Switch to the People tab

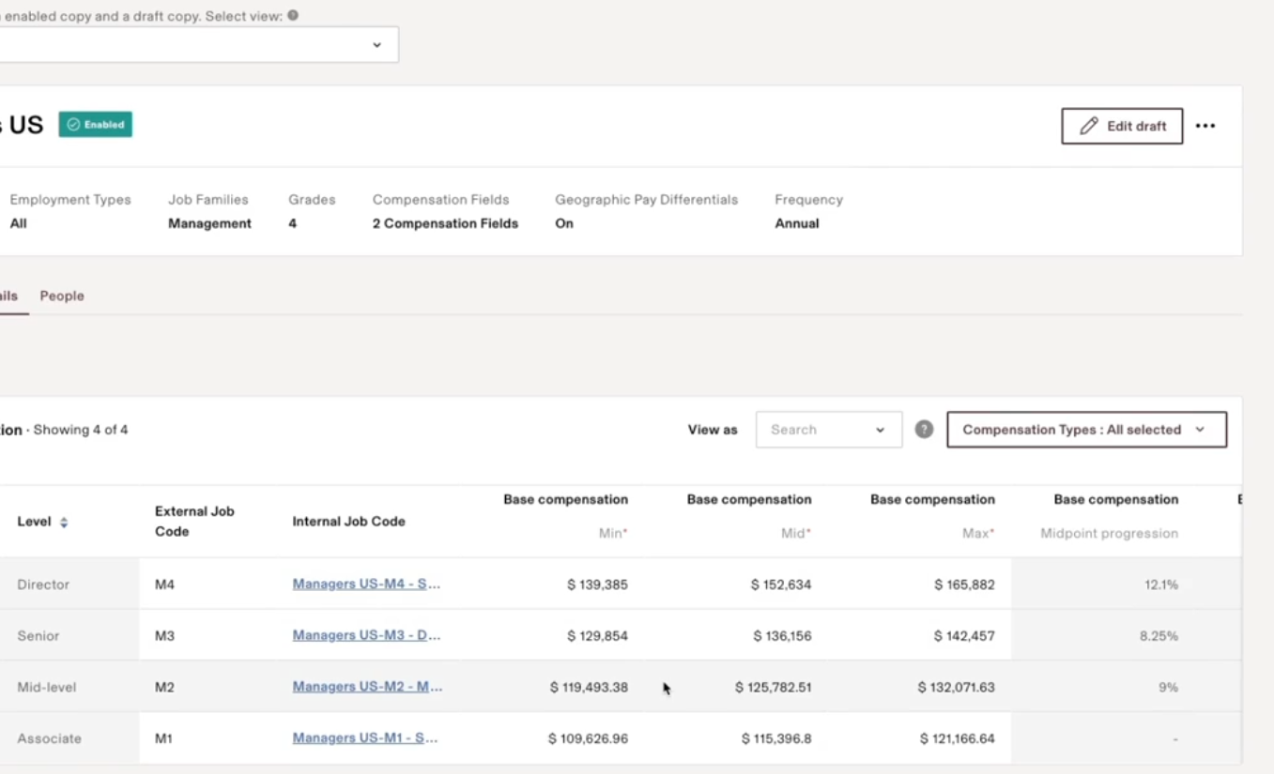point(62,296)
